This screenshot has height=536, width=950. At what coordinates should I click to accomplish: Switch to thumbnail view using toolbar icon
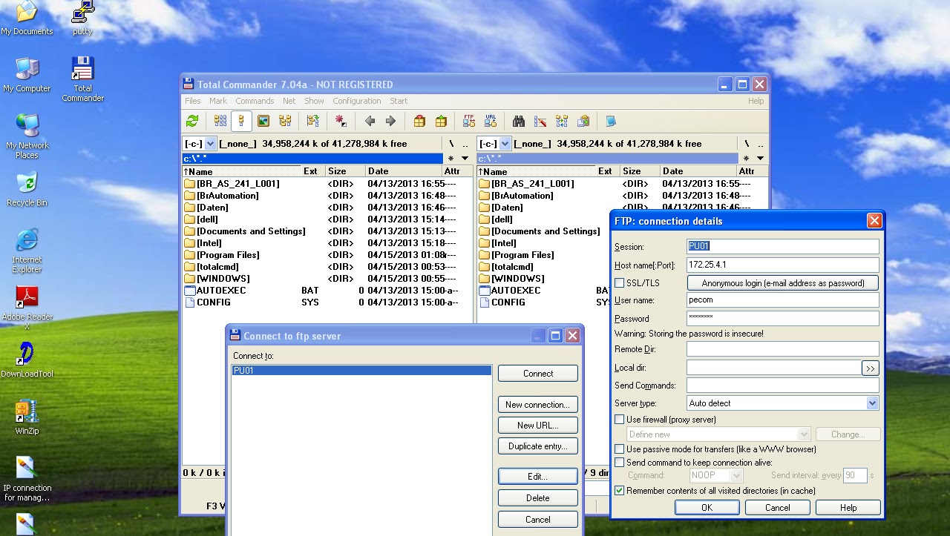(263, 121)
